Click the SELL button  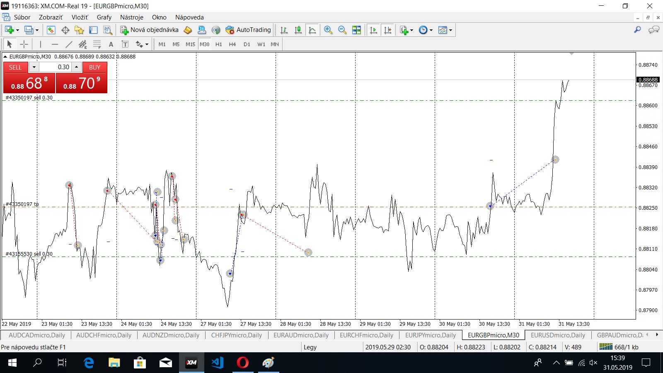(15, 67)
